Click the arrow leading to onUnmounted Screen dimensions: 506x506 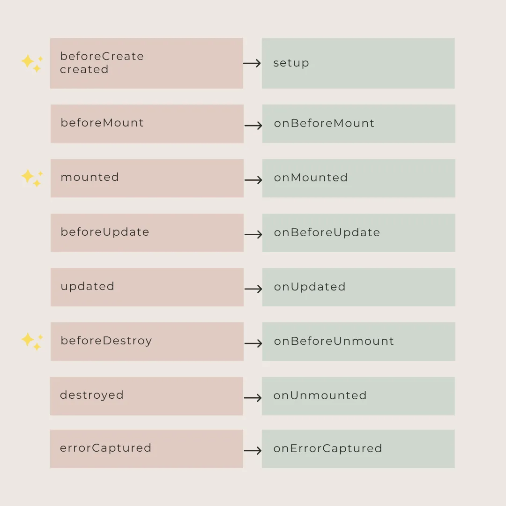pyautogui.click(x=253, y=398)
